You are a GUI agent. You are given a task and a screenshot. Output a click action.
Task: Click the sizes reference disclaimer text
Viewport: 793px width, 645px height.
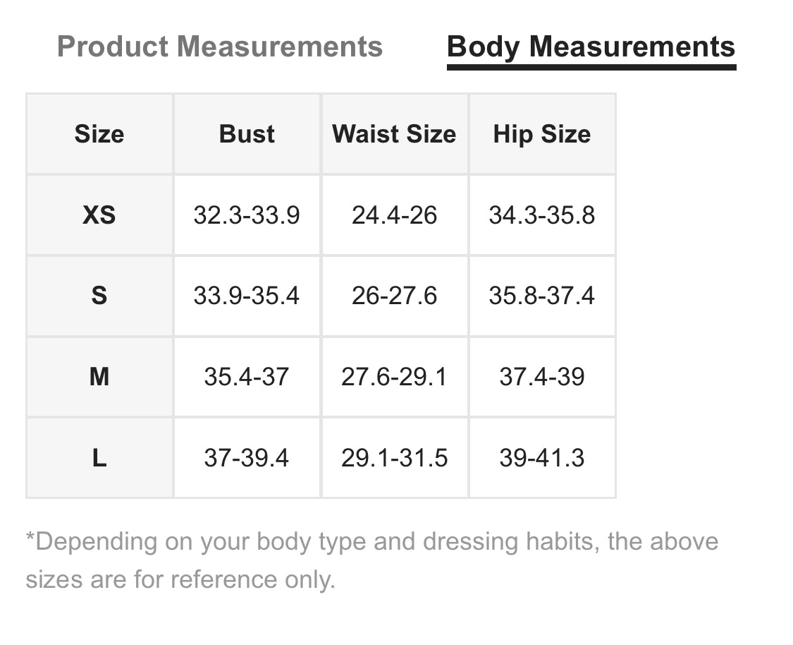tap(371, 560)
